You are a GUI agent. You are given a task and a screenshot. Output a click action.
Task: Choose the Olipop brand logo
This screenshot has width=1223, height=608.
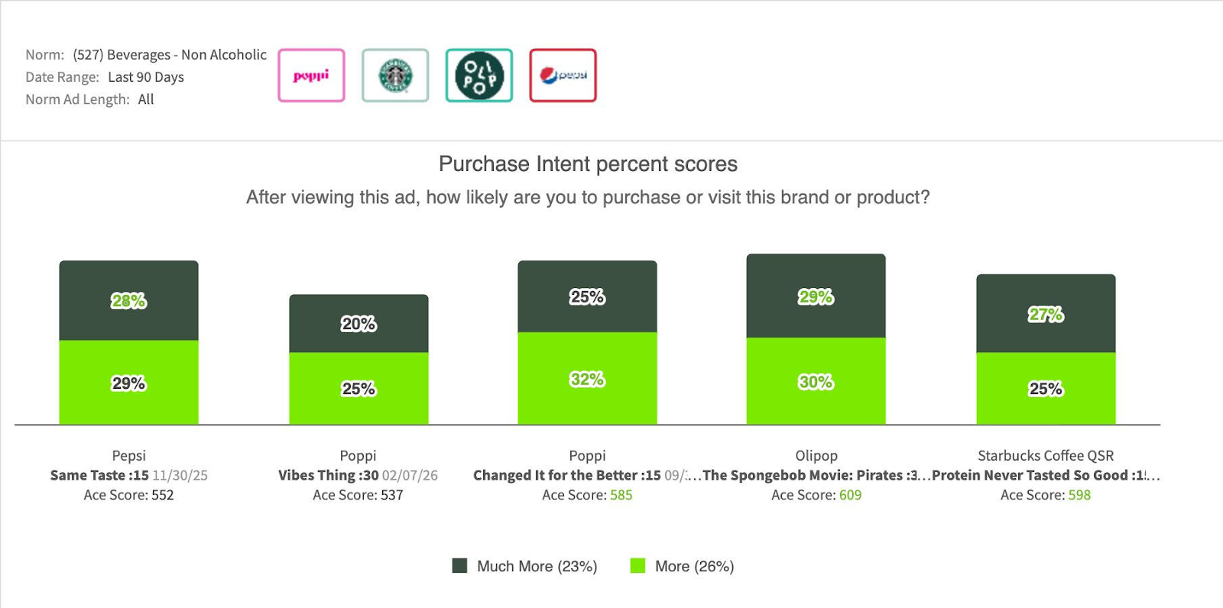479,76
